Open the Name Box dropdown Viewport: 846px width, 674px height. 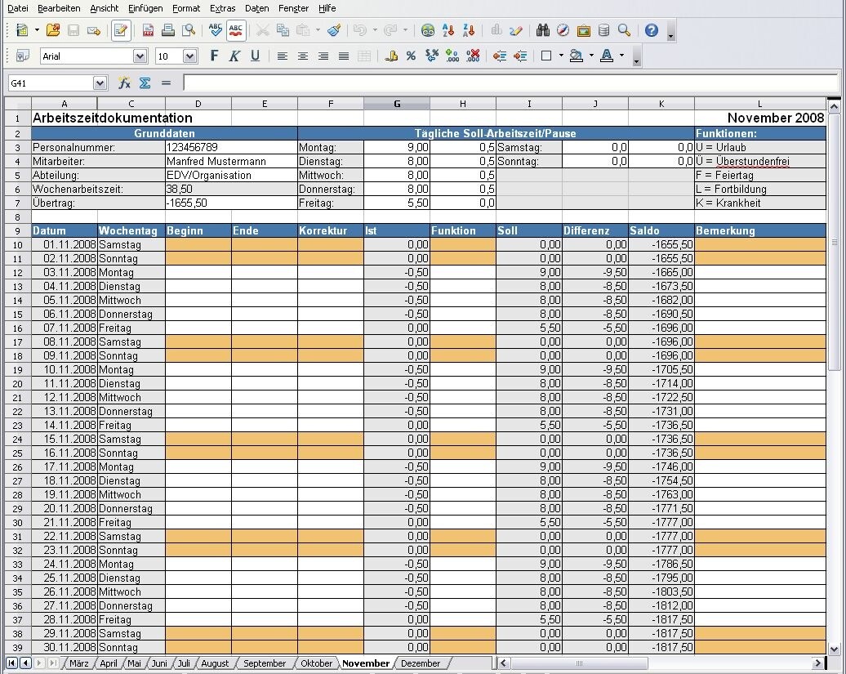[x=100, y=83]
